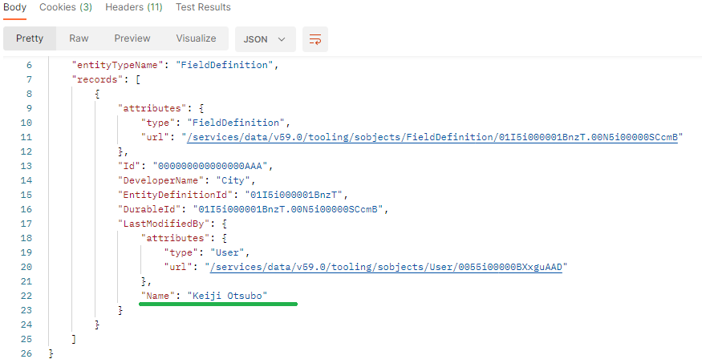Click line number 17 in gutter

coord(26,224)
